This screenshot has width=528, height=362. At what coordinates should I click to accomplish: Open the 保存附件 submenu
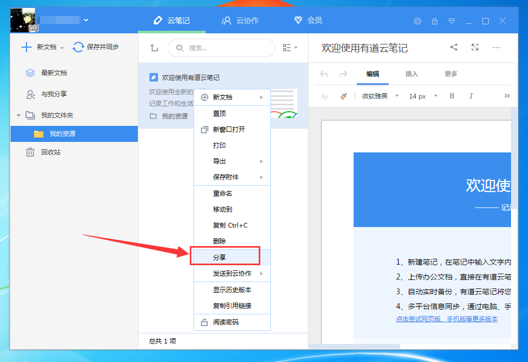(232, 177)
